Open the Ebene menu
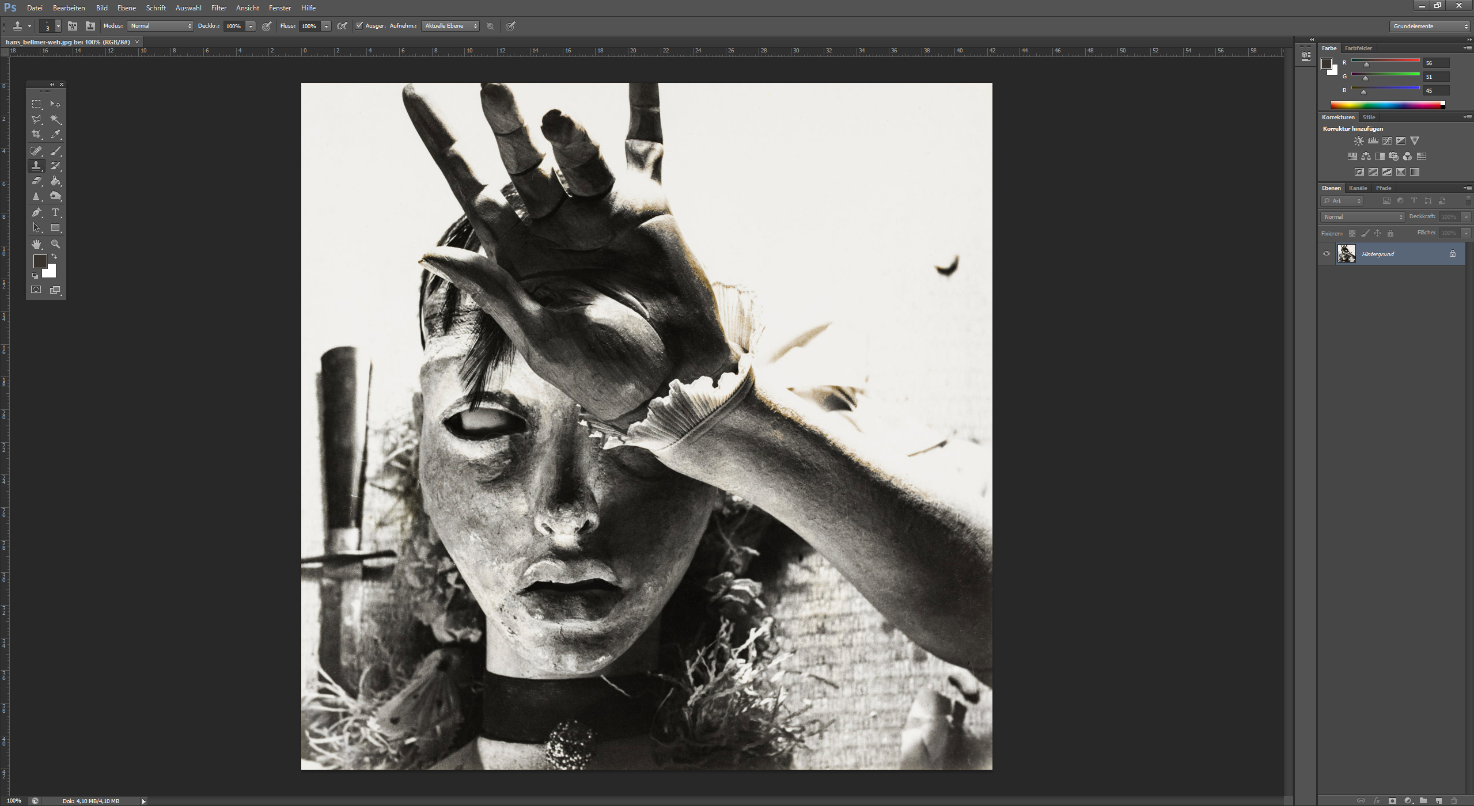Screen dimensions: 1474x806 click(127, 8)
